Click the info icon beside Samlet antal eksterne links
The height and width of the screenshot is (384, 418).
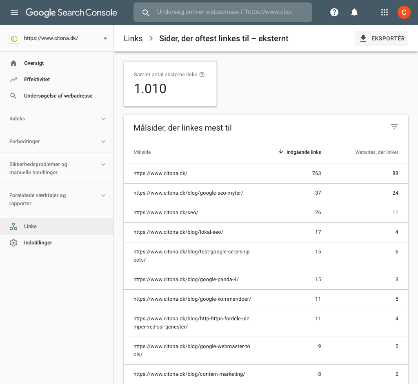202,75
